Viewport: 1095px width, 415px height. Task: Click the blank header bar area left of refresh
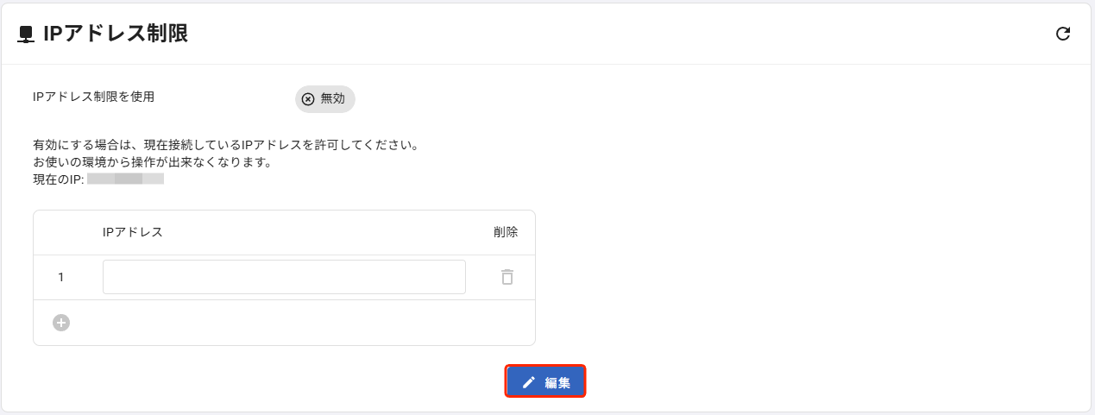[x=604, y=34]
